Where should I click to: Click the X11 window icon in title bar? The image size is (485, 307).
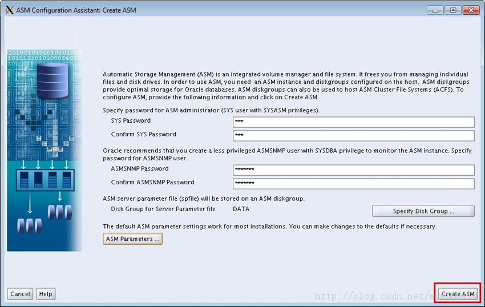10,10
